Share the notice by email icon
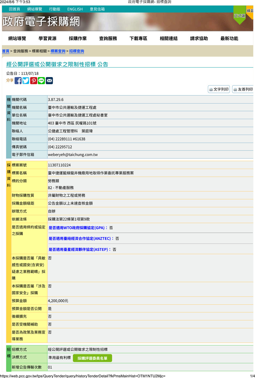The image size is (255, 378). (x=49, y=80)
